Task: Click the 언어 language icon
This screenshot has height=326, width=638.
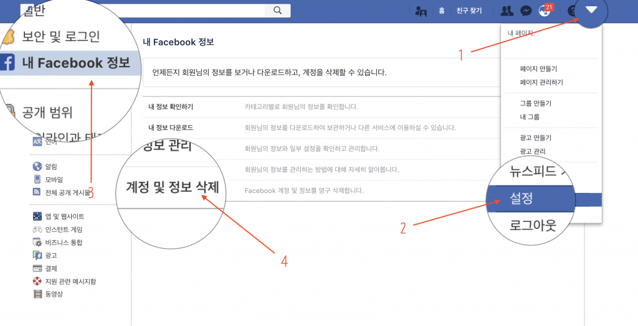Action: [37, 141]
